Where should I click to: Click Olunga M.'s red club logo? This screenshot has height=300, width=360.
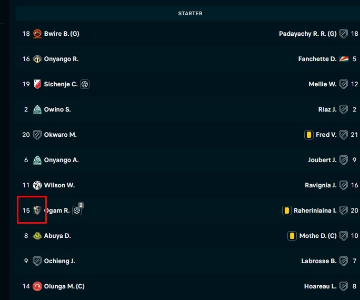coord(37,286)
